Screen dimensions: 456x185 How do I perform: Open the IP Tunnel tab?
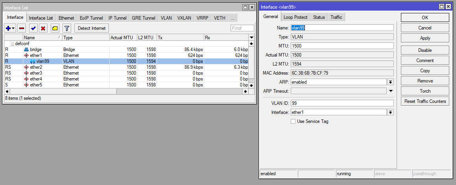[x=118, y=18]
